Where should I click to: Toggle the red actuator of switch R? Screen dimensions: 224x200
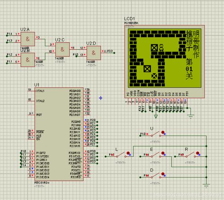[198, 153]
